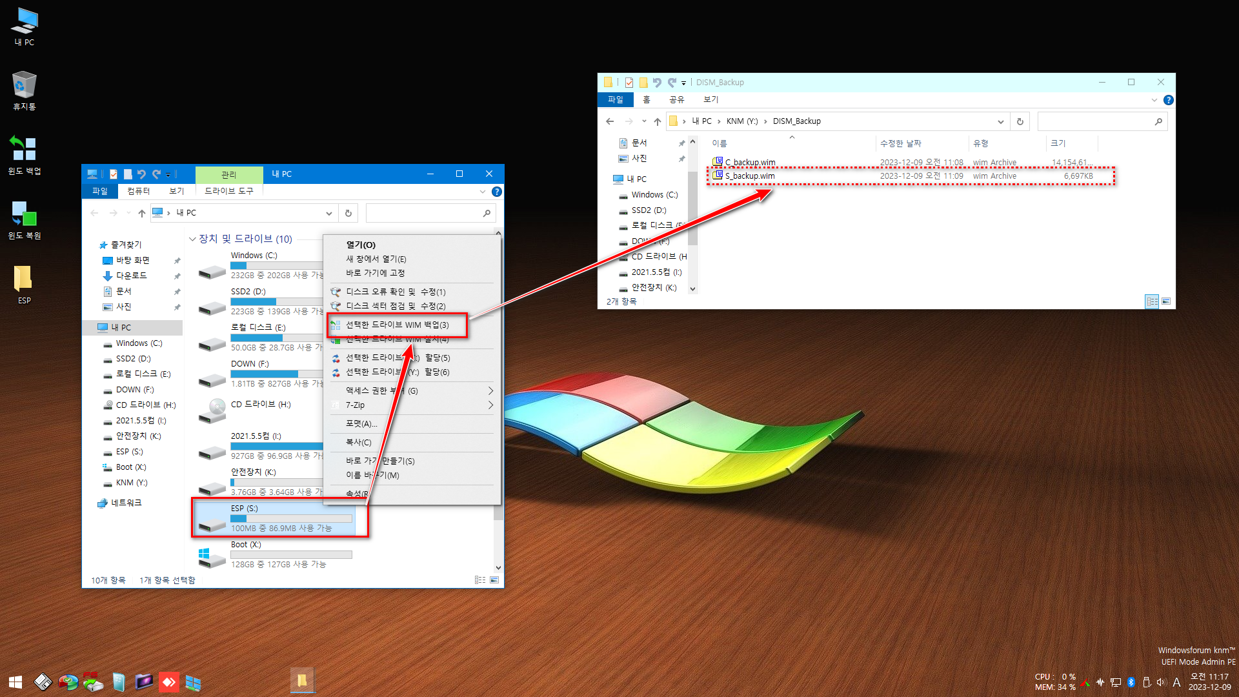Open the 공유 tab in DISM_Backup window
This screenshot has width=1239, height=697.
[x=676, y=100]
